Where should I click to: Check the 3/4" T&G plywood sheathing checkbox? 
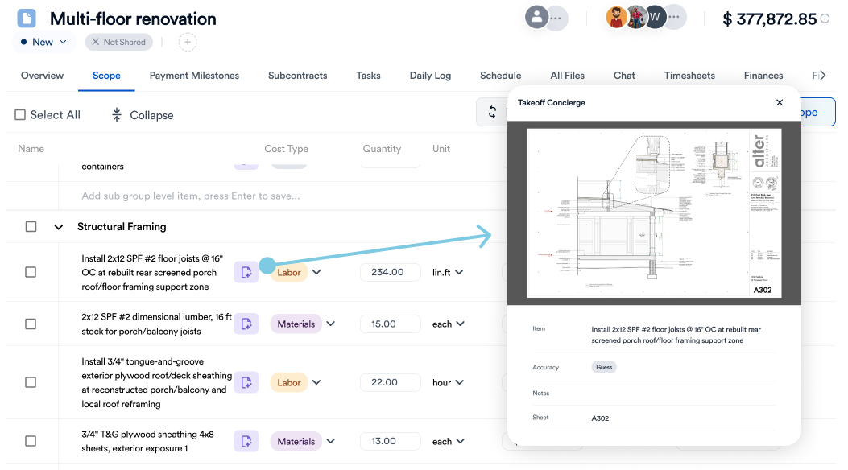(31, 441)
